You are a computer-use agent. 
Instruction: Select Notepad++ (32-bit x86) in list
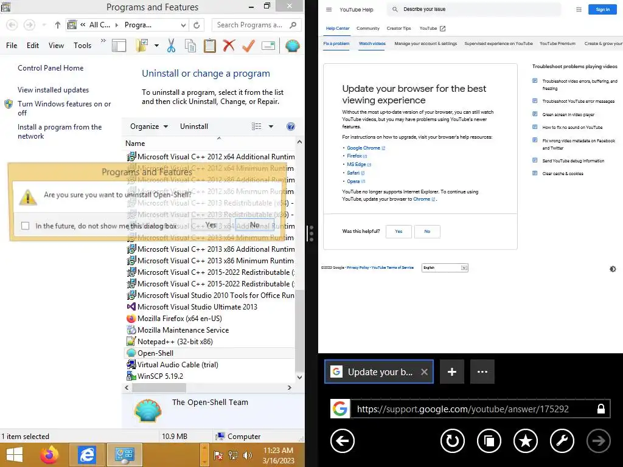point(175,342)
